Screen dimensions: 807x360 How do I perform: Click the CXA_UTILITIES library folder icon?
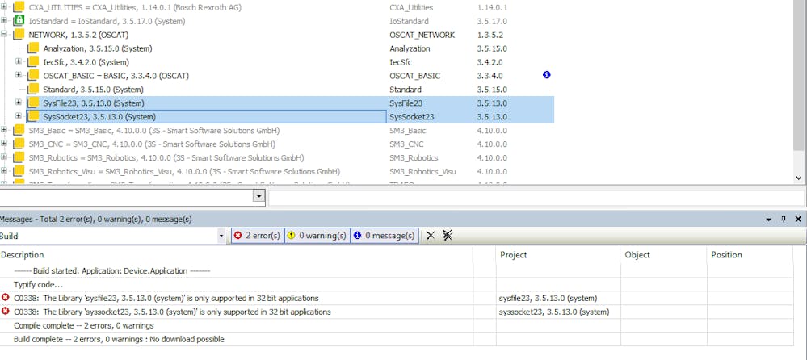pos(19,7)
